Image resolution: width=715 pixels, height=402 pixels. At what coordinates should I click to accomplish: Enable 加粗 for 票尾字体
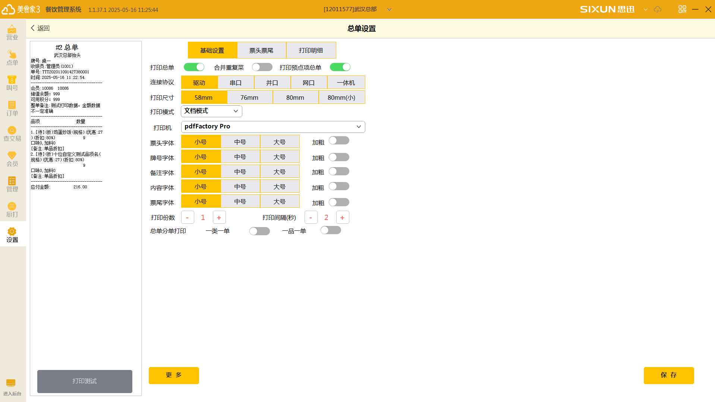click(339, 202)
